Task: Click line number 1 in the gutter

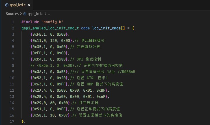Action: [13, 22]
